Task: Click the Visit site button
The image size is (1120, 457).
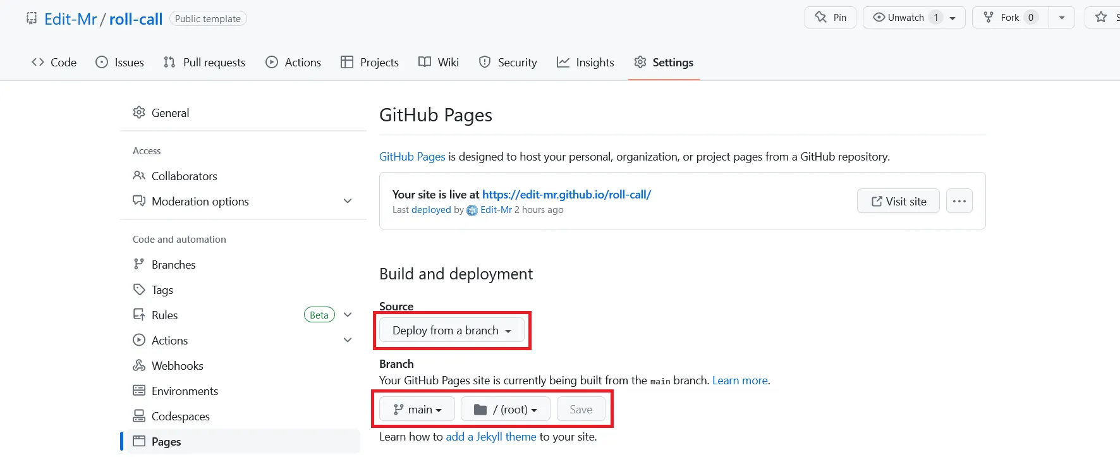Action: tap(898, 201)
